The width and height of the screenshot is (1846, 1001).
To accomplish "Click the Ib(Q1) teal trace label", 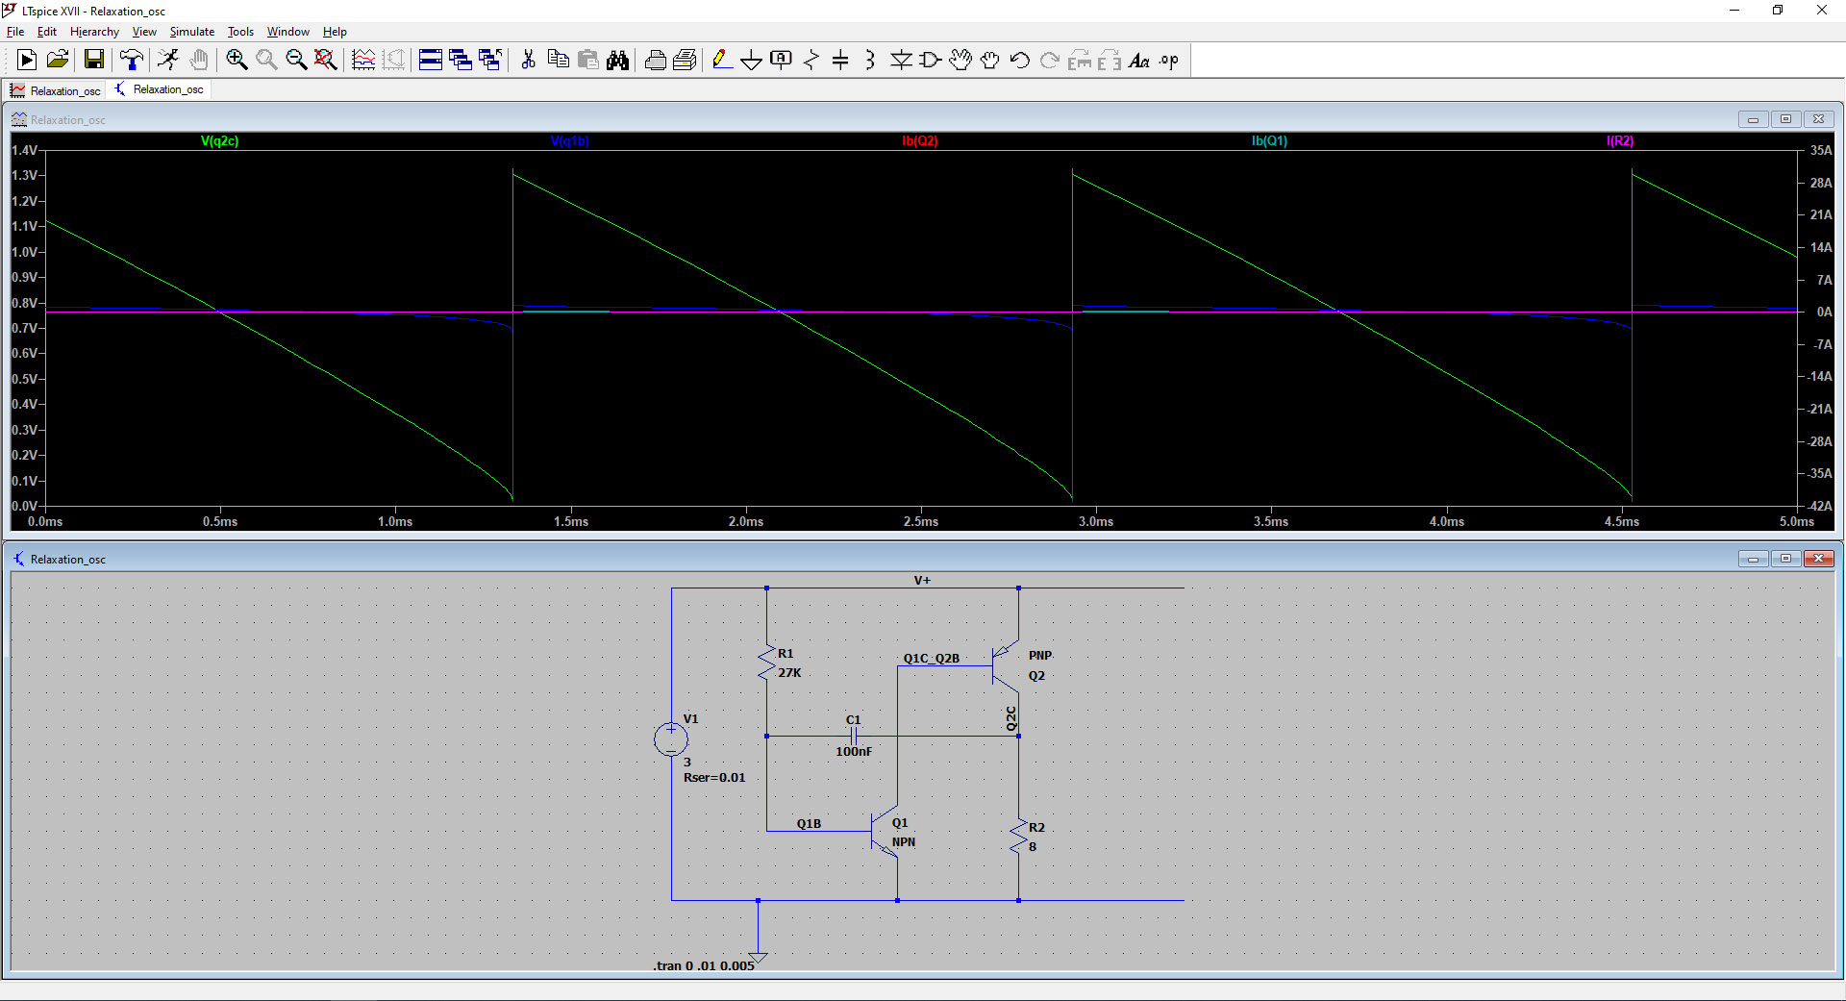I will point(1269,140).
